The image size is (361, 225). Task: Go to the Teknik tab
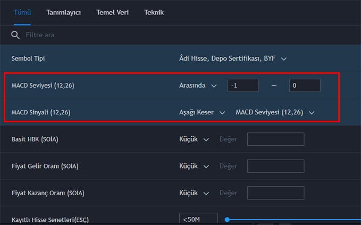coord(154,12)
